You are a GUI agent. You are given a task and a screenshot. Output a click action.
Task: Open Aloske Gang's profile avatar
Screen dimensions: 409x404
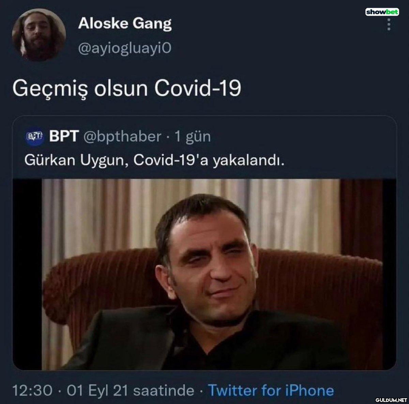[x=39, y=35]
